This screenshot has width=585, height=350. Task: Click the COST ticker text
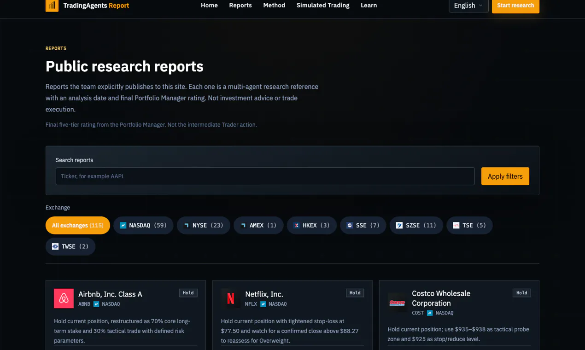(418, 313)
